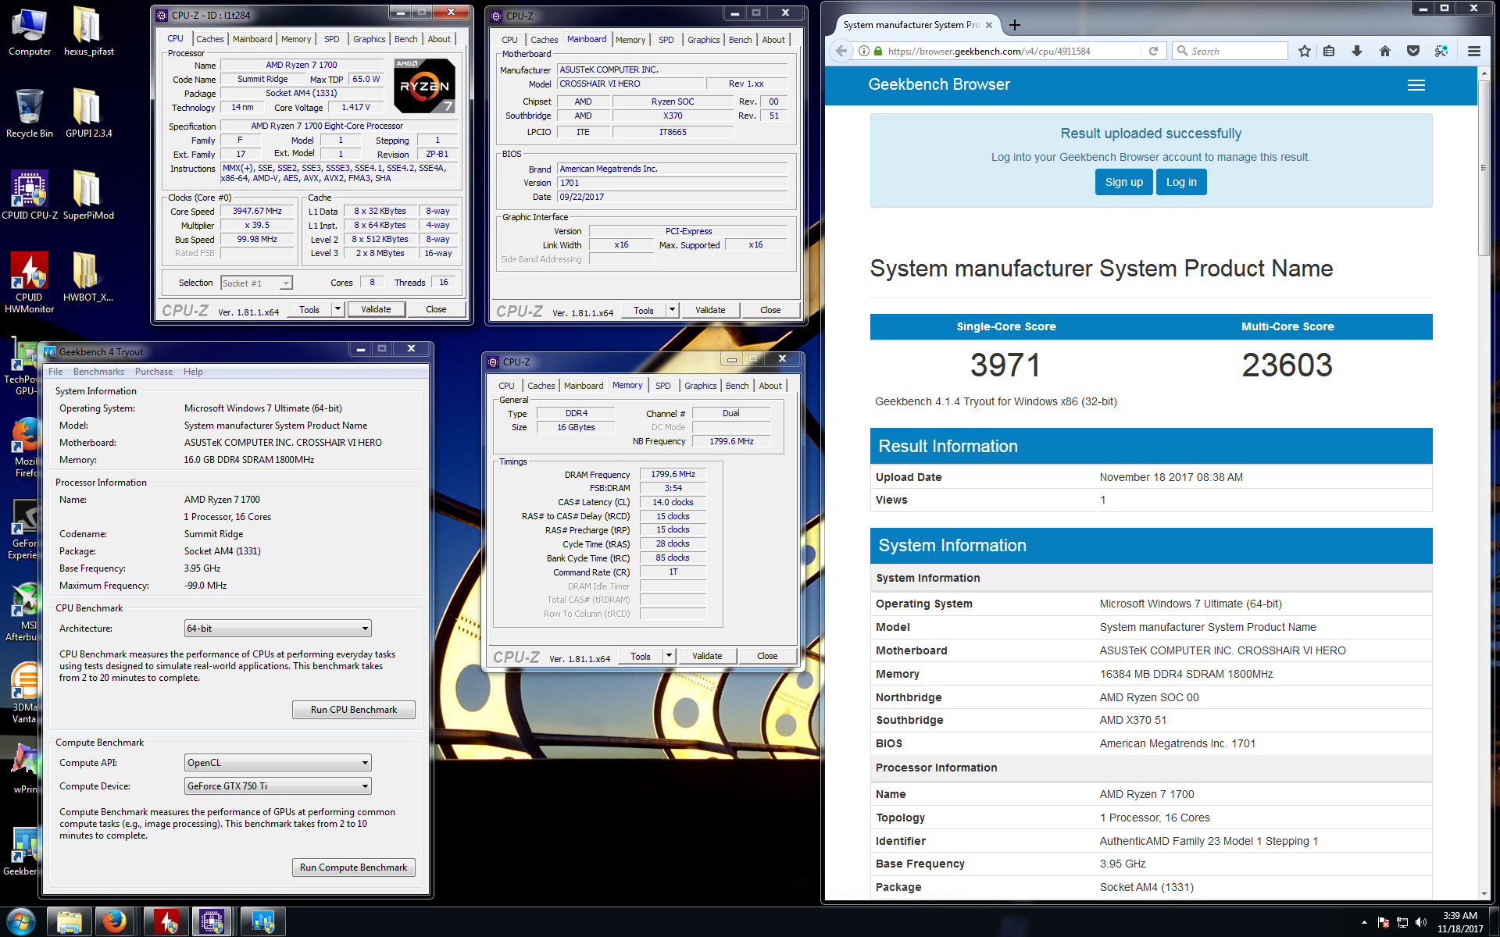1500x937 pixels.
Task: Open the SuperPiMod folder icon
Action: pyautogui.click(x=88, y=195)
